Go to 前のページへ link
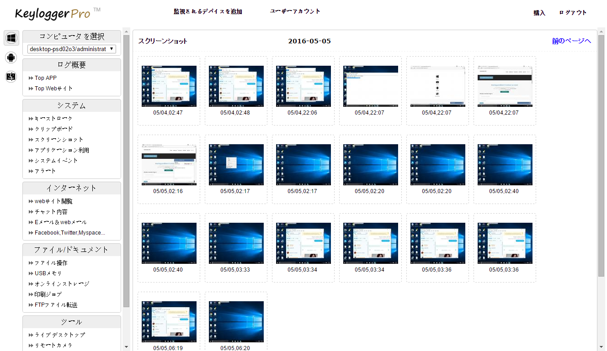This screenshot has width=607, height=351. pos(571,41)
